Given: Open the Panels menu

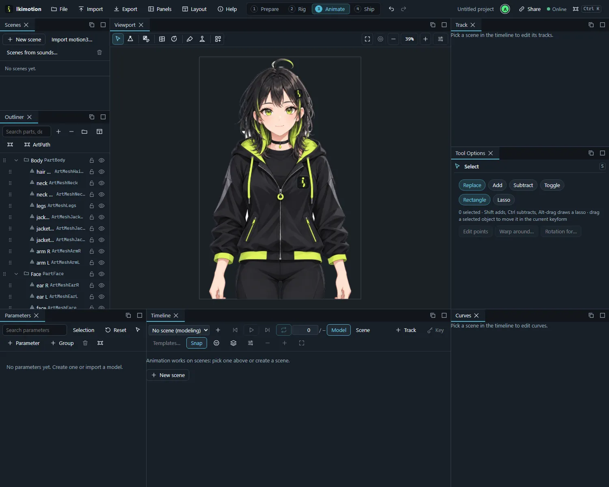Looking at the screenshot, I should 160,9.
